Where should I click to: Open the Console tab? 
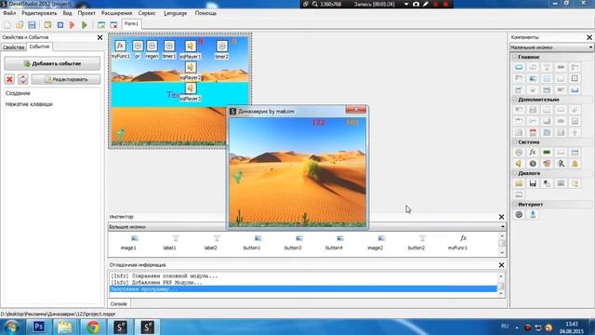119,304
